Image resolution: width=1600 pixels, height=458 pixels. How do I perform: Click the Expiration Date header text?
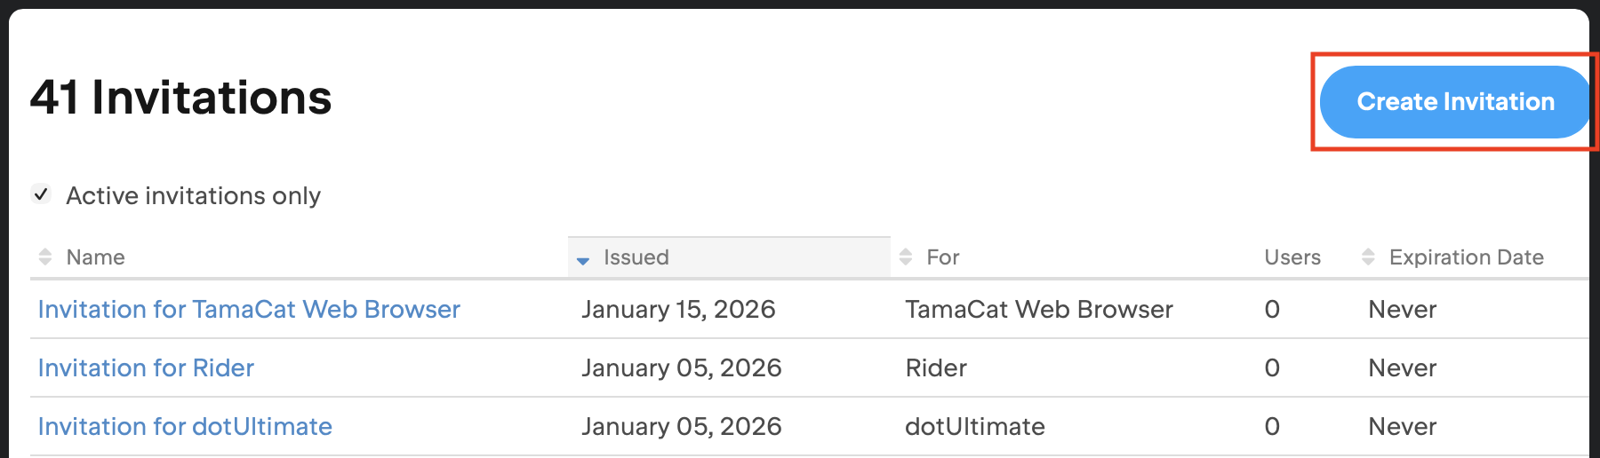(x=1467, y=257)
